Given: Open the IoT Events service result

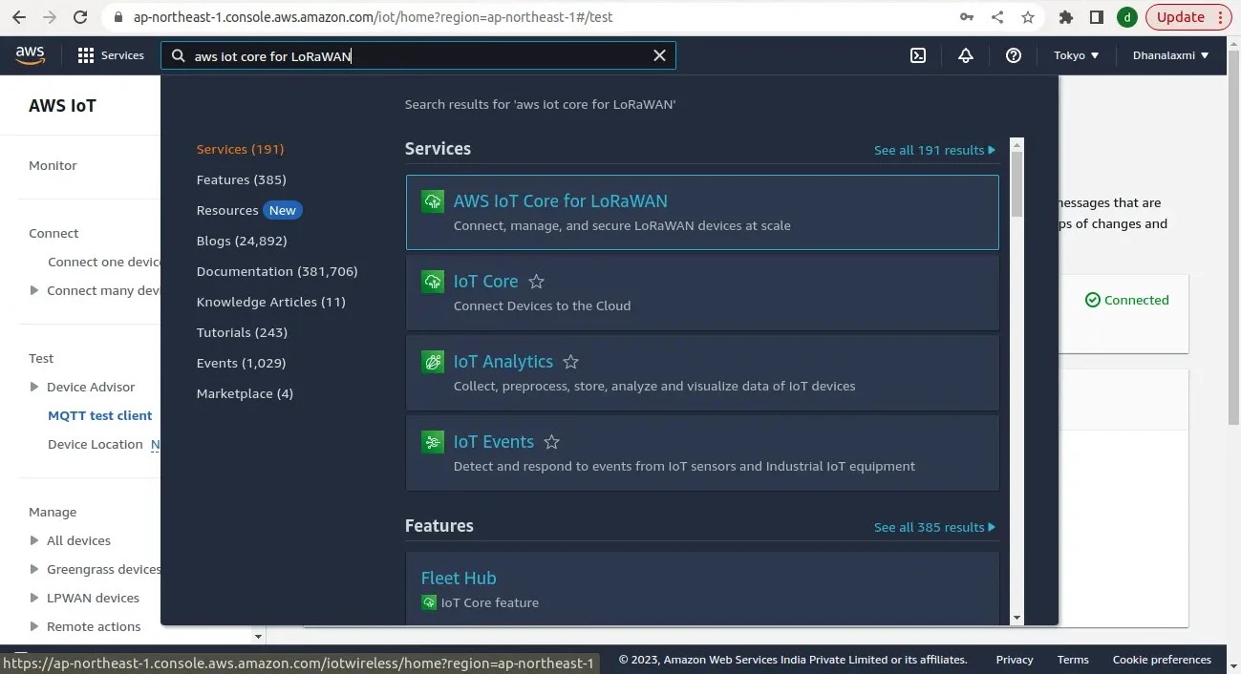Looking at the screenshot, I should [702, 453].
